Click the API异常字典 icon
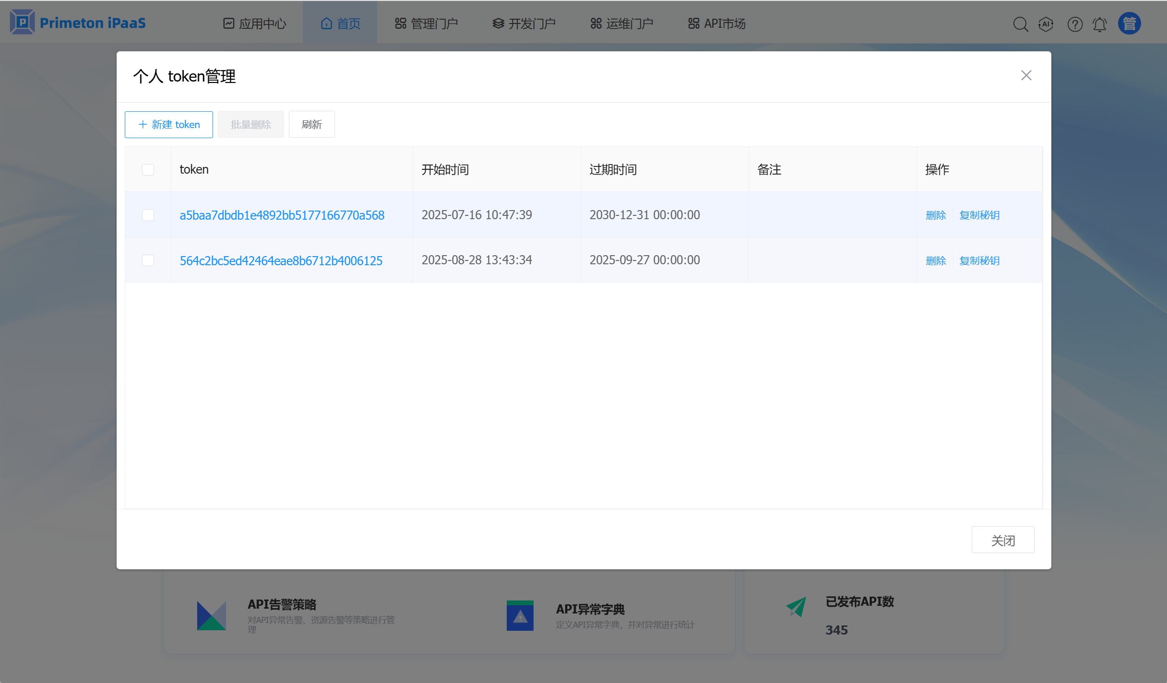 [520, 615]
